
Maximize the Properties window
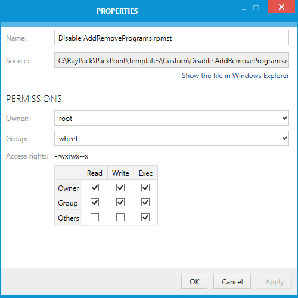point(256,8)
